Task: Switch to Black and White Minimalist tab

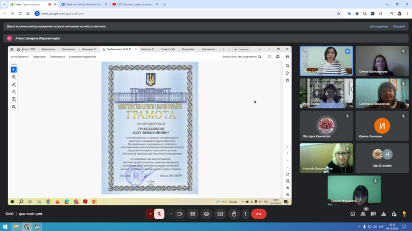Action: click(x=84, y=4)
